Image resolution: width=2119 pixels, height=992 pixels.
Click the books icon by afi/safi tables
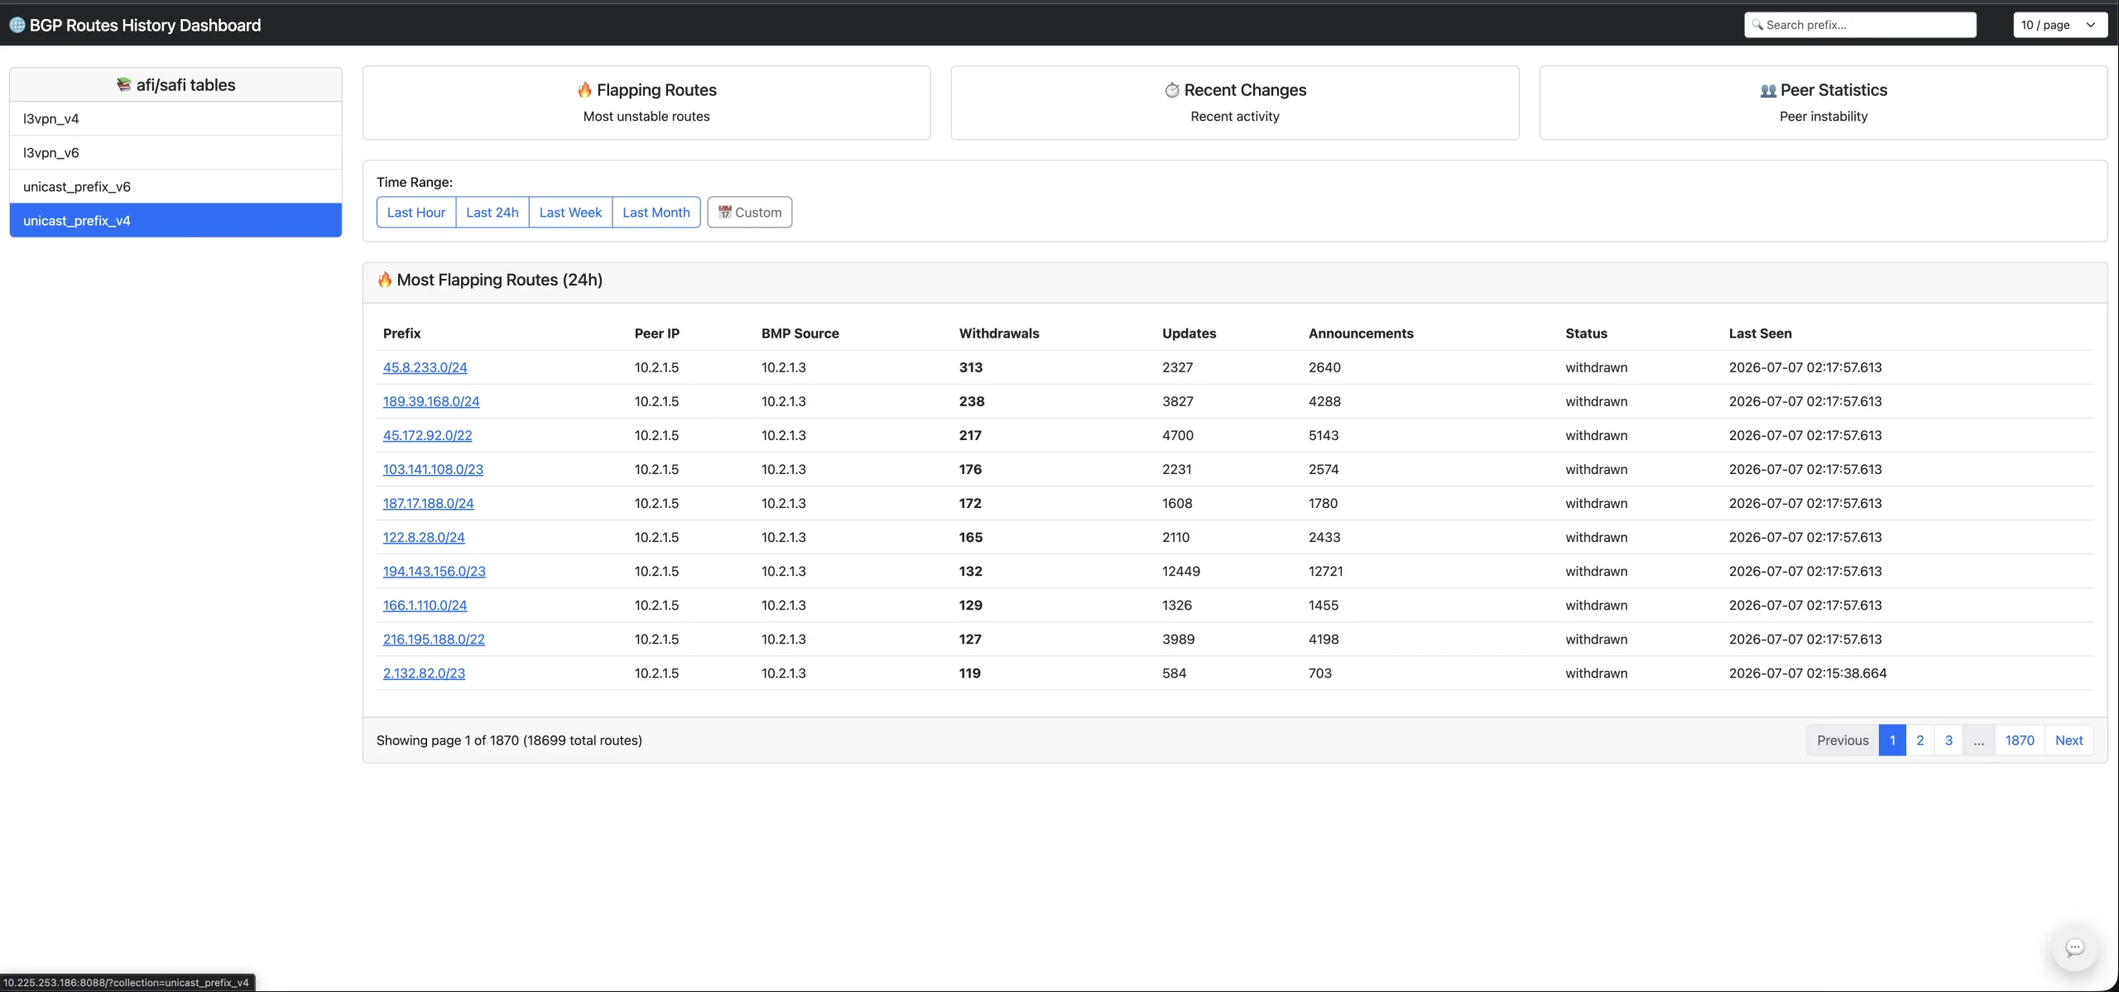pos(124,84)
